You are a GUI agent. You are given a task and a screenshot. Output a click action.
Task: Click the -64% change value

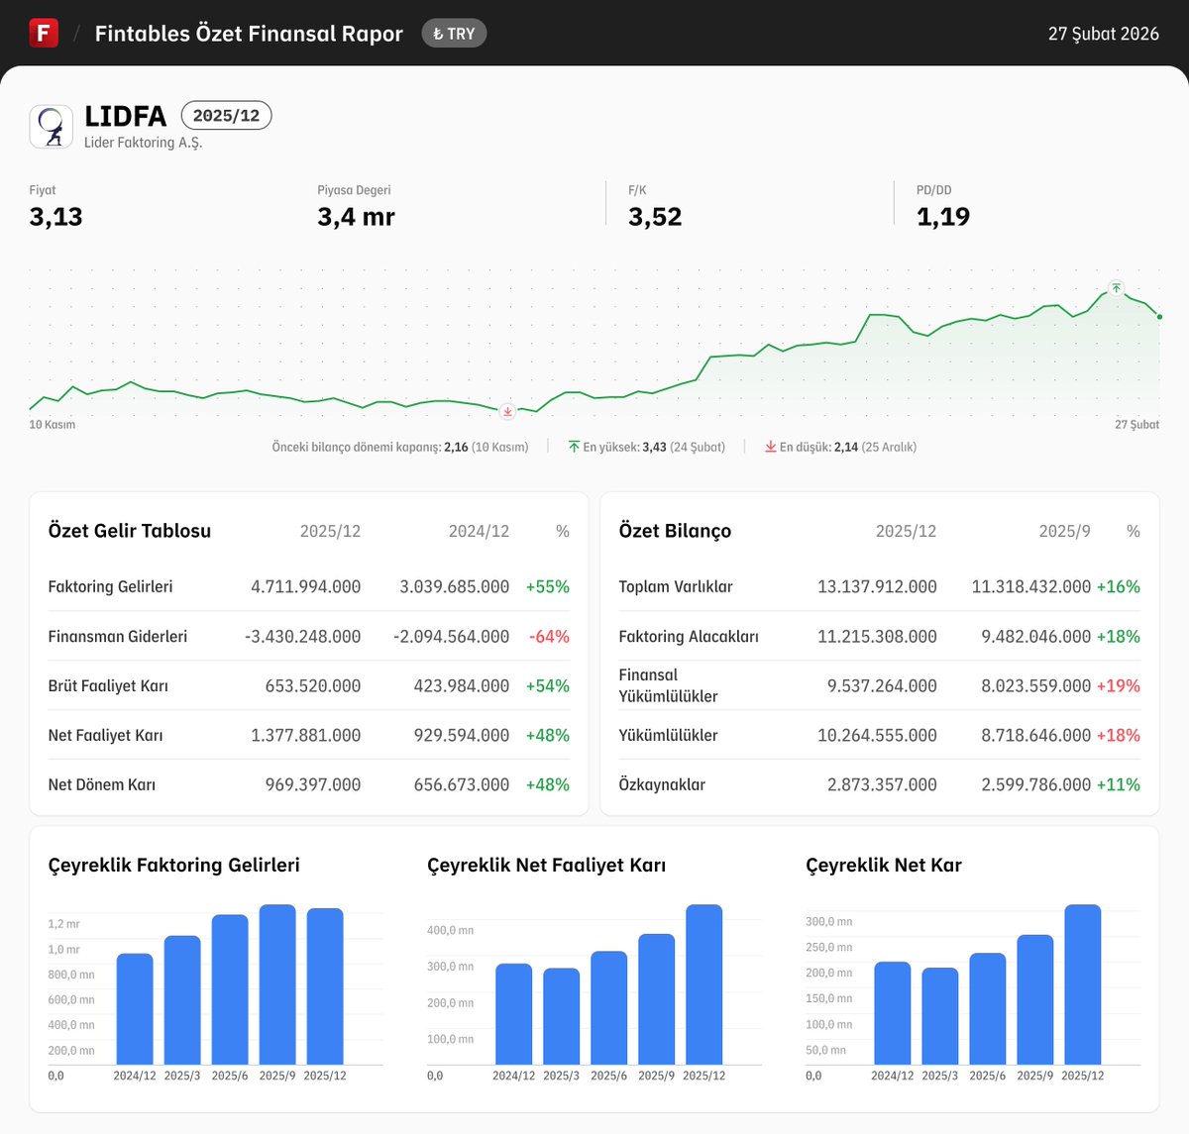550,636
